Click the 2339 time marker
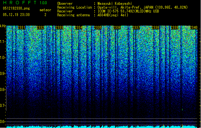This screenshot has height=128, width=201. (x=174, y=28)
